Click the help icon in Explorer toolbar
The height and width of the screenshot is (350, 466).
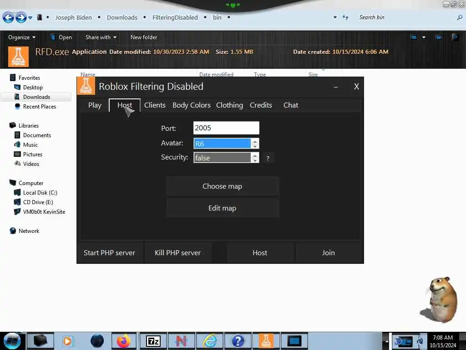[x=455, y=37]
